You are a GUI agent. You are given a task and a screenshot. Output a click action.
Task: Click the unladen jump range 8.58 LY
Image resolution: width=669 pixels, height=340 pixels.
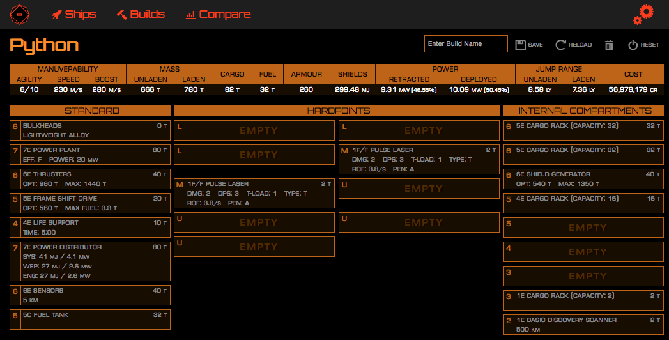tap(540, 89)
